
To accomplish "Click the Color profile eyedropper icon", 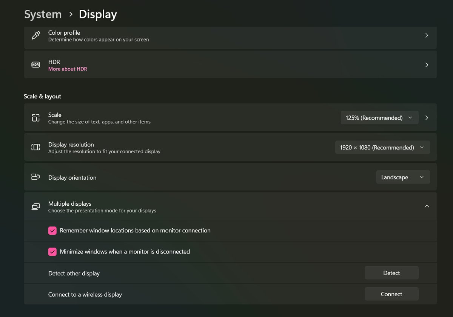I will (x=35, y=36).
